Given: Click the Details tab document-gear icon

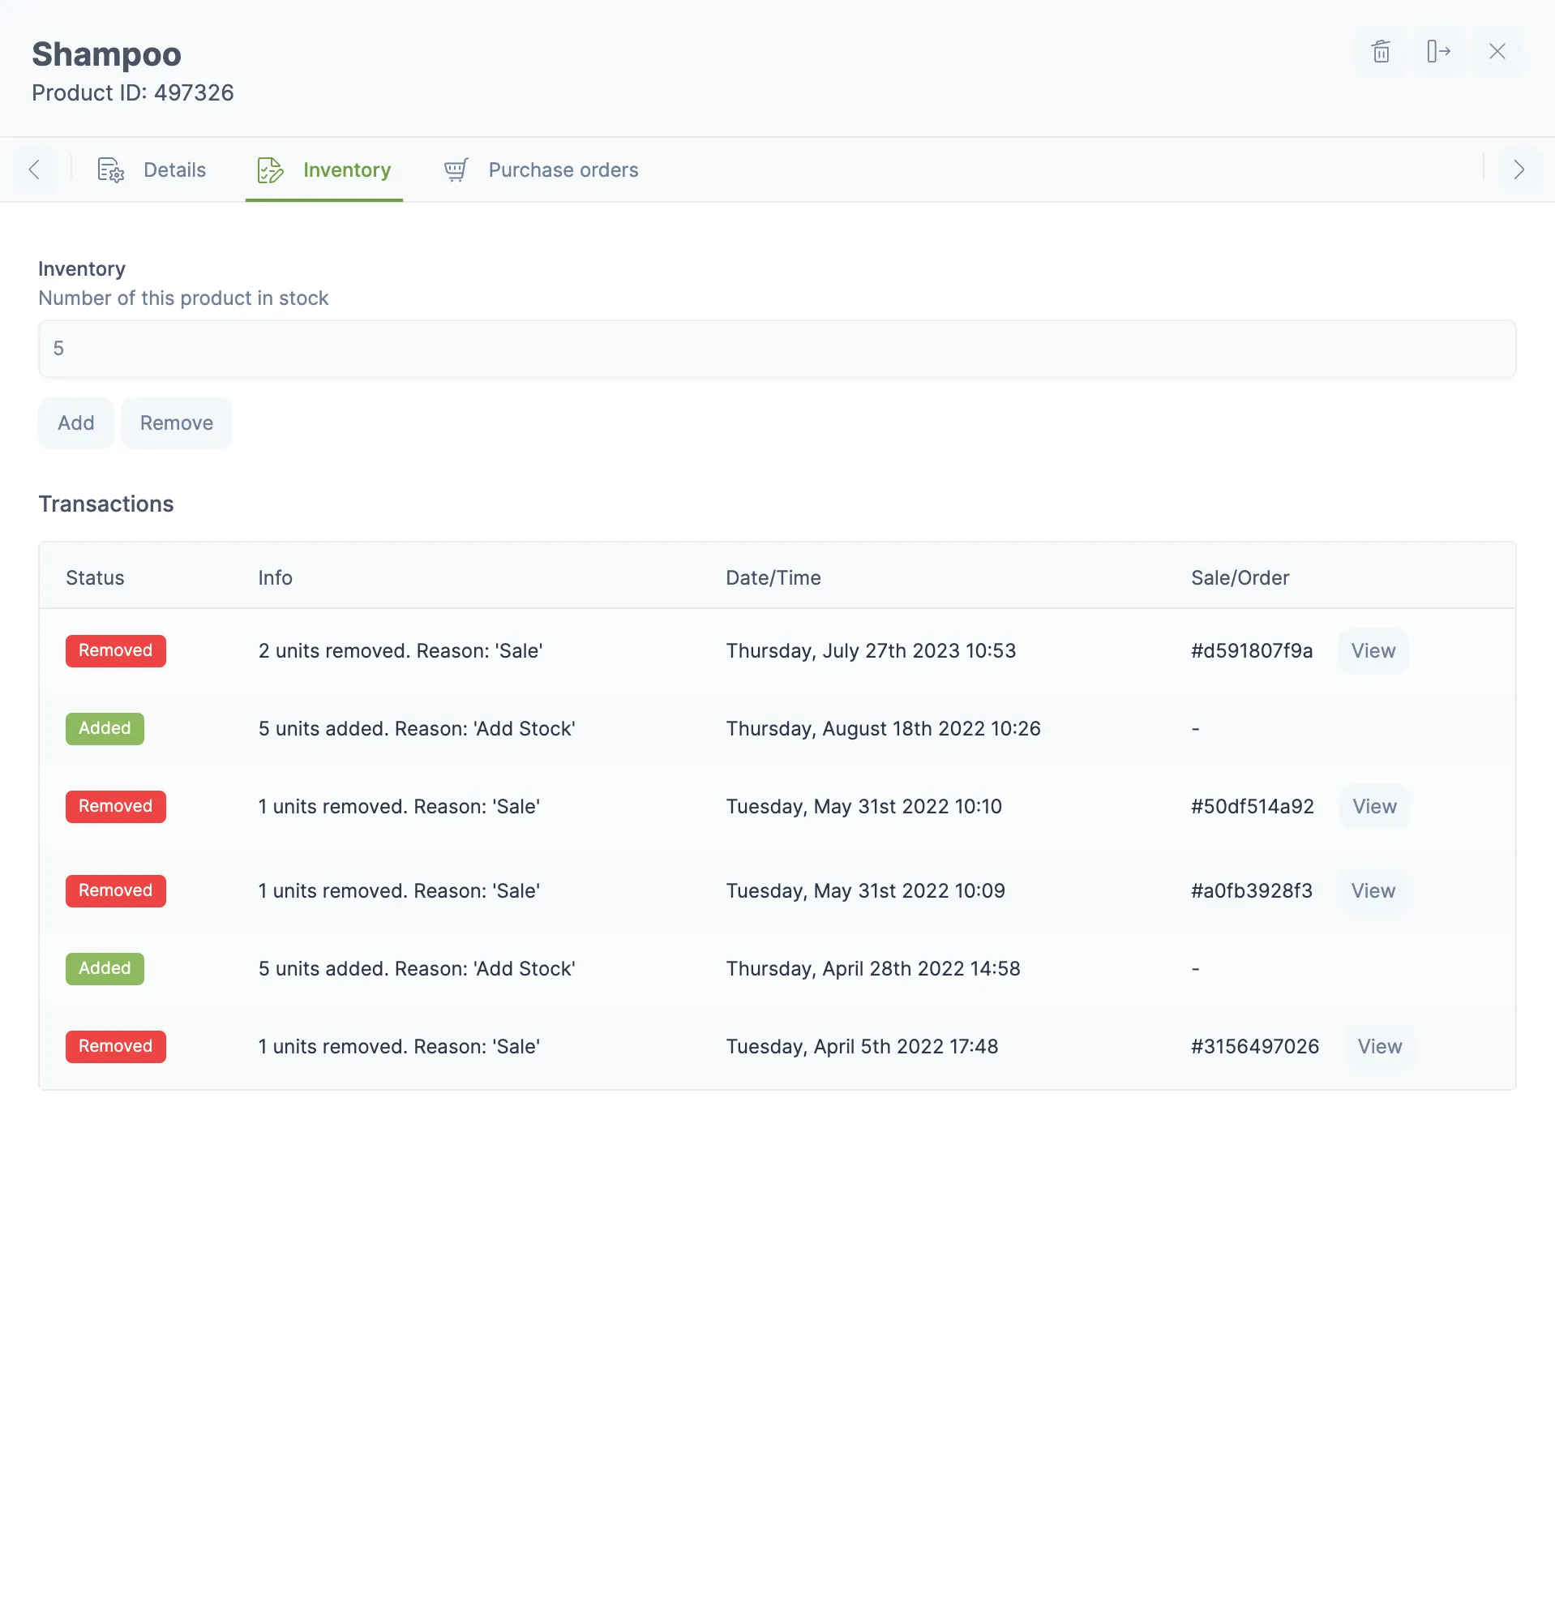Looking at the screenshot, I should [110, 169].
